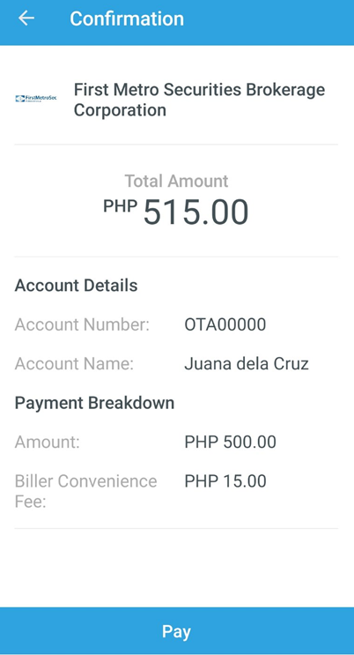
Task: Click the Account Details heading
Action: pyautogui.click(x=77, y=286)
